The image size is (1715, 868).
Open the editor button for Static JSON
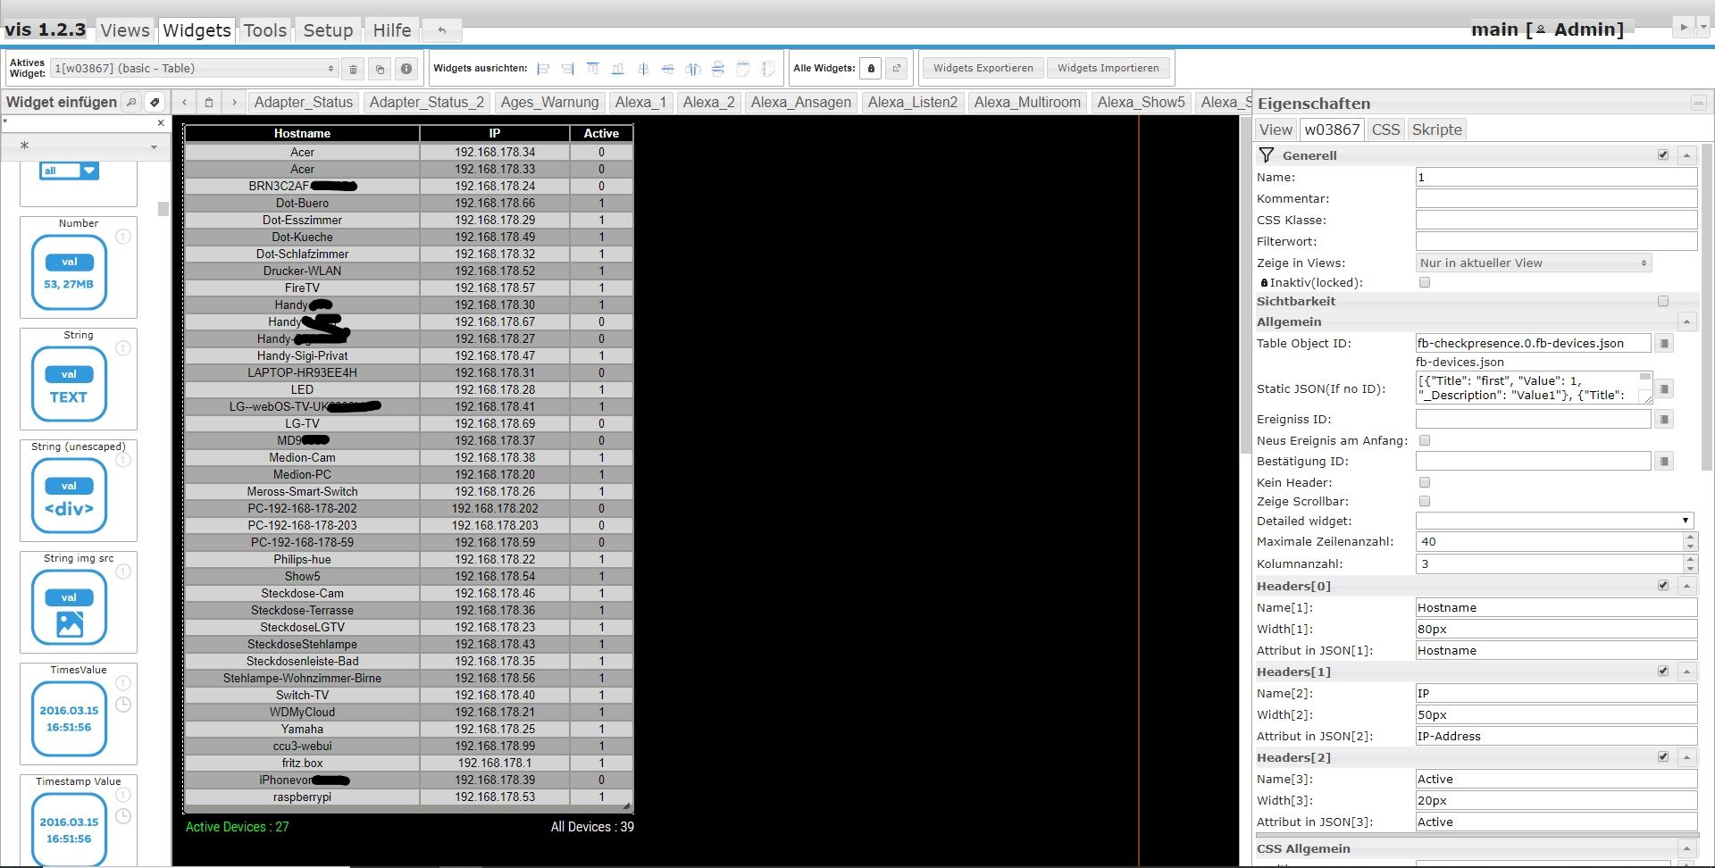pos(1664,389)
